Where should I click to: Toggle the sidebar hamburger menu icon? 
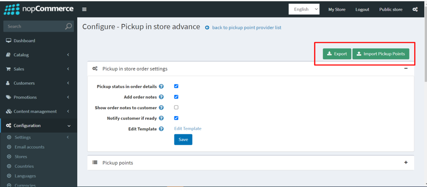[x=85, y=9]
